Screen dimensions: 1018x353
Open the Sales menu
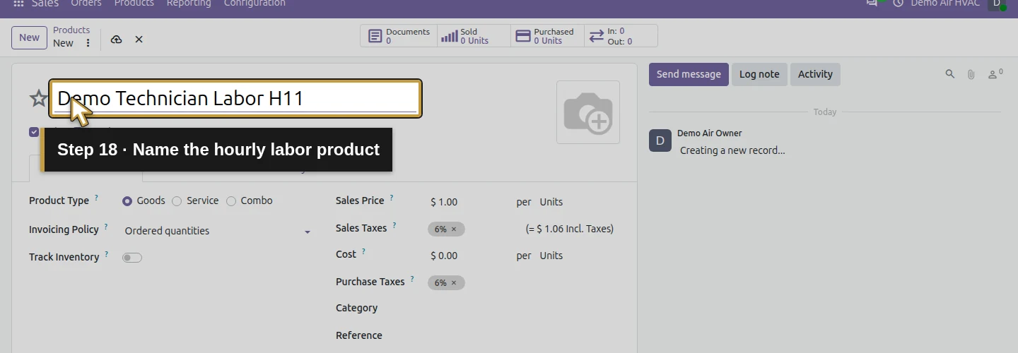tap(45, 4)
